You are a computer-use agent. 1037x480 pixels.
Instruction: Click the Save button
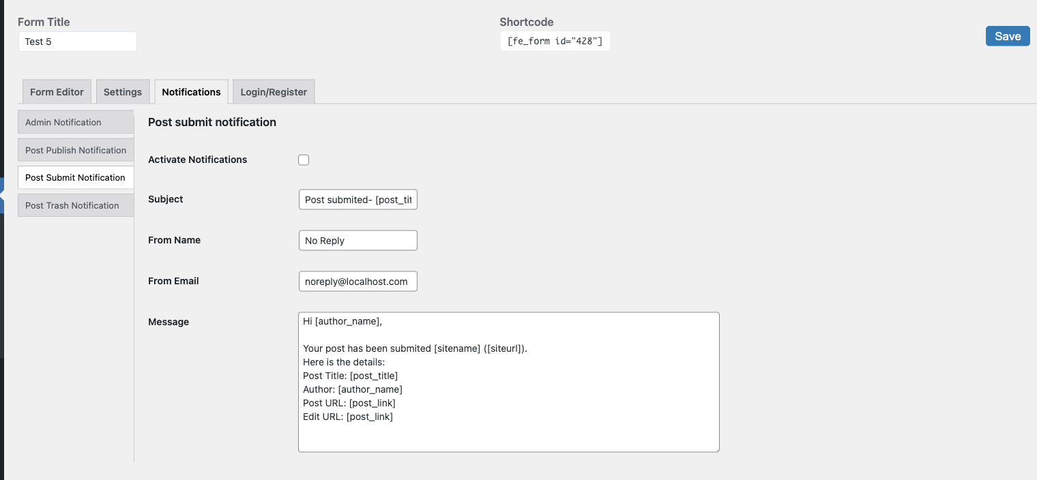pos(1008,36)
